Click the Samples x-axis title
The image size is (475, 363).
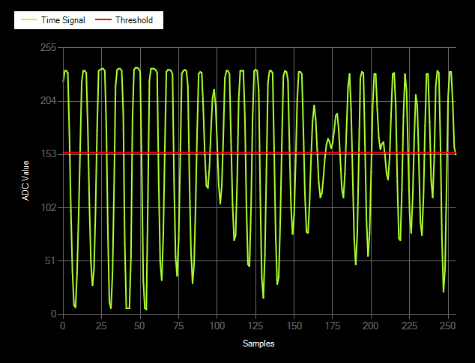coord(258,344)
